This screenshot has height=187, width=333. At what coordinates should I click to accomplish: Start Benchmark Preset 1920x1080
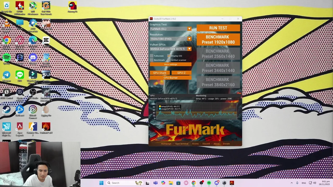point(218,39)
